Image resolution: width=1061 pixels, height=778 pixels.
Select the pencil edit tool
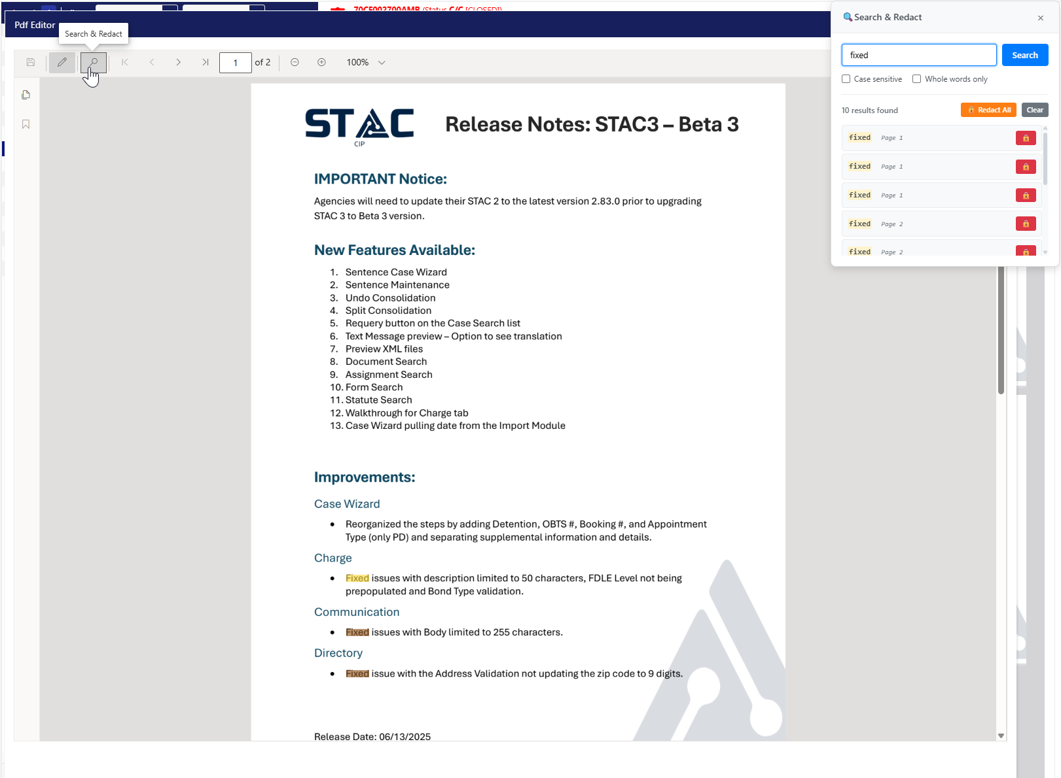(62, 62)
